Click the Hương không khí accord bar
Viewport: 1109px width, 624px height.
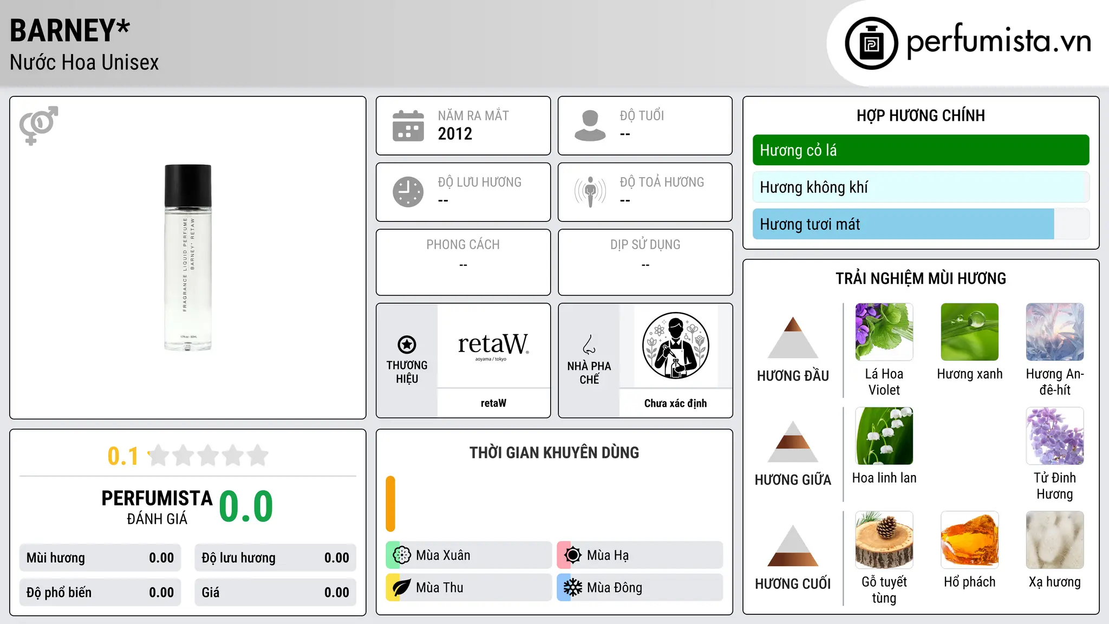(x=921, y=187)
